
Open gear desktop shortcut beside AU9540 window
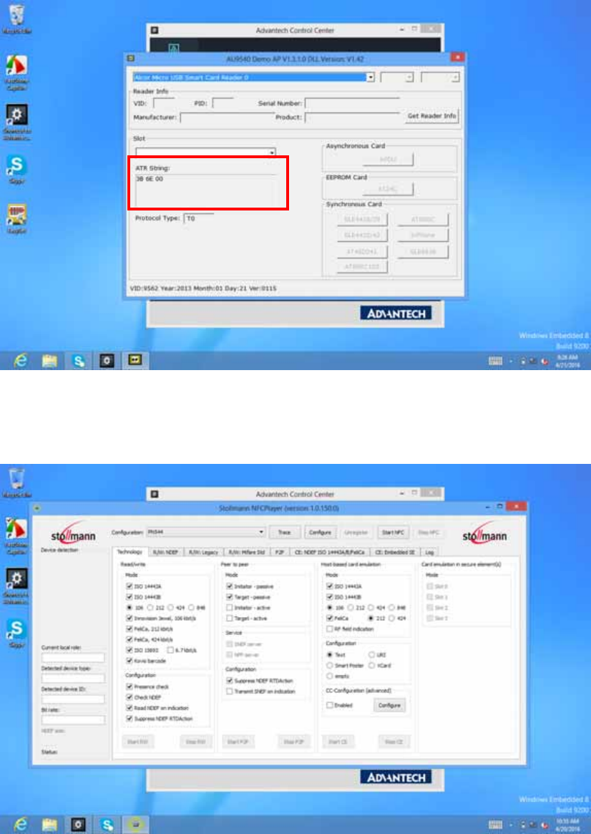tap(17, 122)
